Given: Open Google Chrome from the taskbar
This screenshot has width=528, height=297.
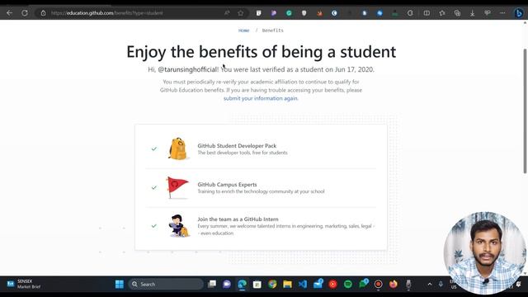Looking at the screenshot, I should pyautogui.click(x=272, y=284).
